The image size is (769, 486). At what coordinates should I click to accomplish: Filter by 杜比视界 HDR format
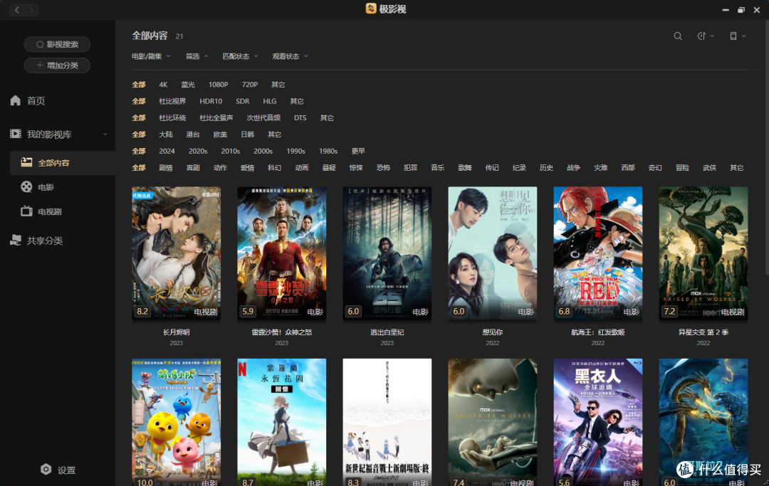coord(172,102)
